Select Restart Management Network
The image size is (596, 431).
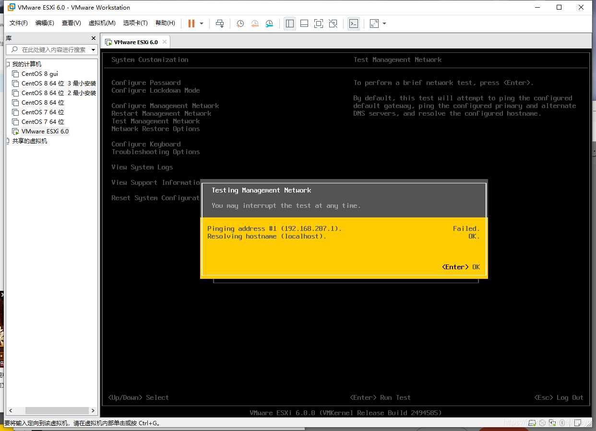(161, 113)
